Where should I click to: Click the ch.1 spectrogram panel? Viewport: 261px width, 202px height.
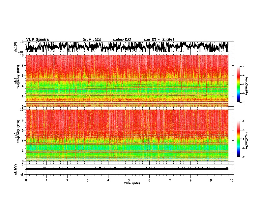point(127,81)
